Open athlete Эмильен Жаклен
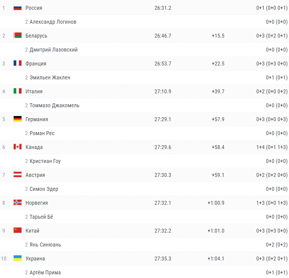The width and height of the screenshot is (289, 278). pyautogui.click(x=50, y=78)
